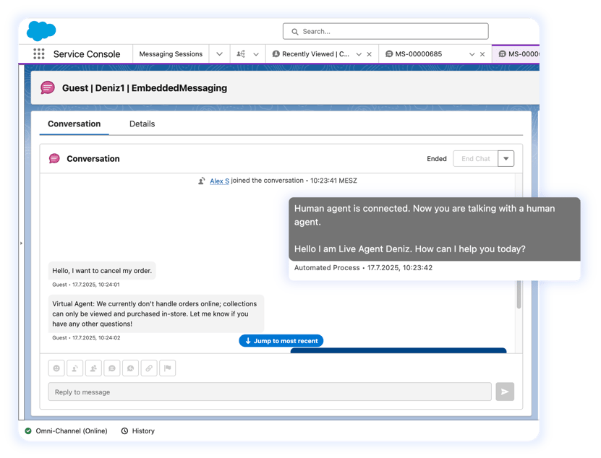Click the Guest 10:24:02 timestamp
601x458 pixels.
[x=86, y=338]
